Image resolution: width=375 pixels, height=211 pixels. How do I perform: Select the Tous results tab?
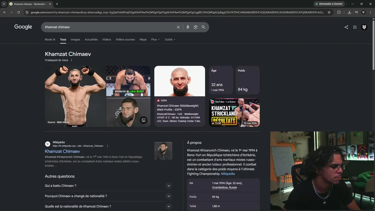click(x=63, y=40)
